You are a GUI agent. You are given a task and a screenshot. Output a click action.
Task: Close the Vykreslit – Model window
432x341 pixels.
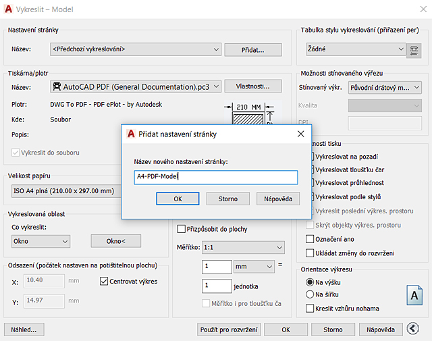(x=423, y=9)
